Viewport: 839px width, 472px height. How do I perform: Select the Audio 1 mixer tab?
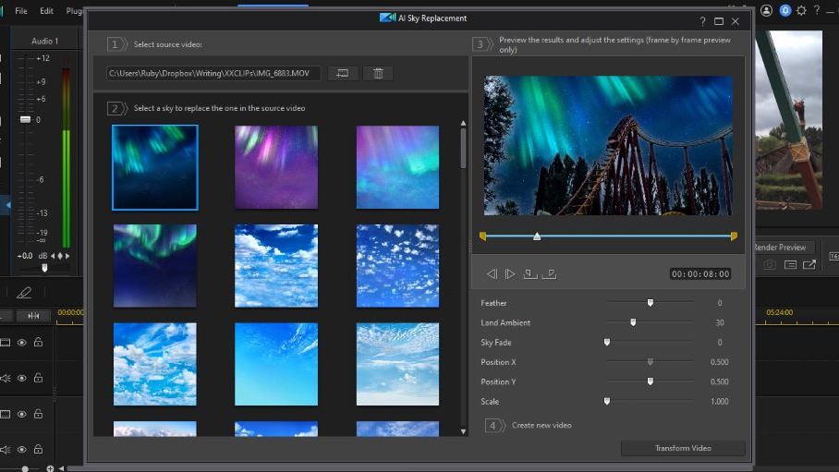click(45, 41)
